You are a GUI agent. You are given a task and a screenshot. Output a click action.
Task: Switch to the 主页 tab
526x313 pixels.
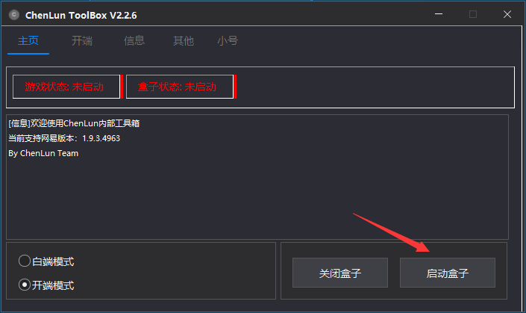(28, 41)
